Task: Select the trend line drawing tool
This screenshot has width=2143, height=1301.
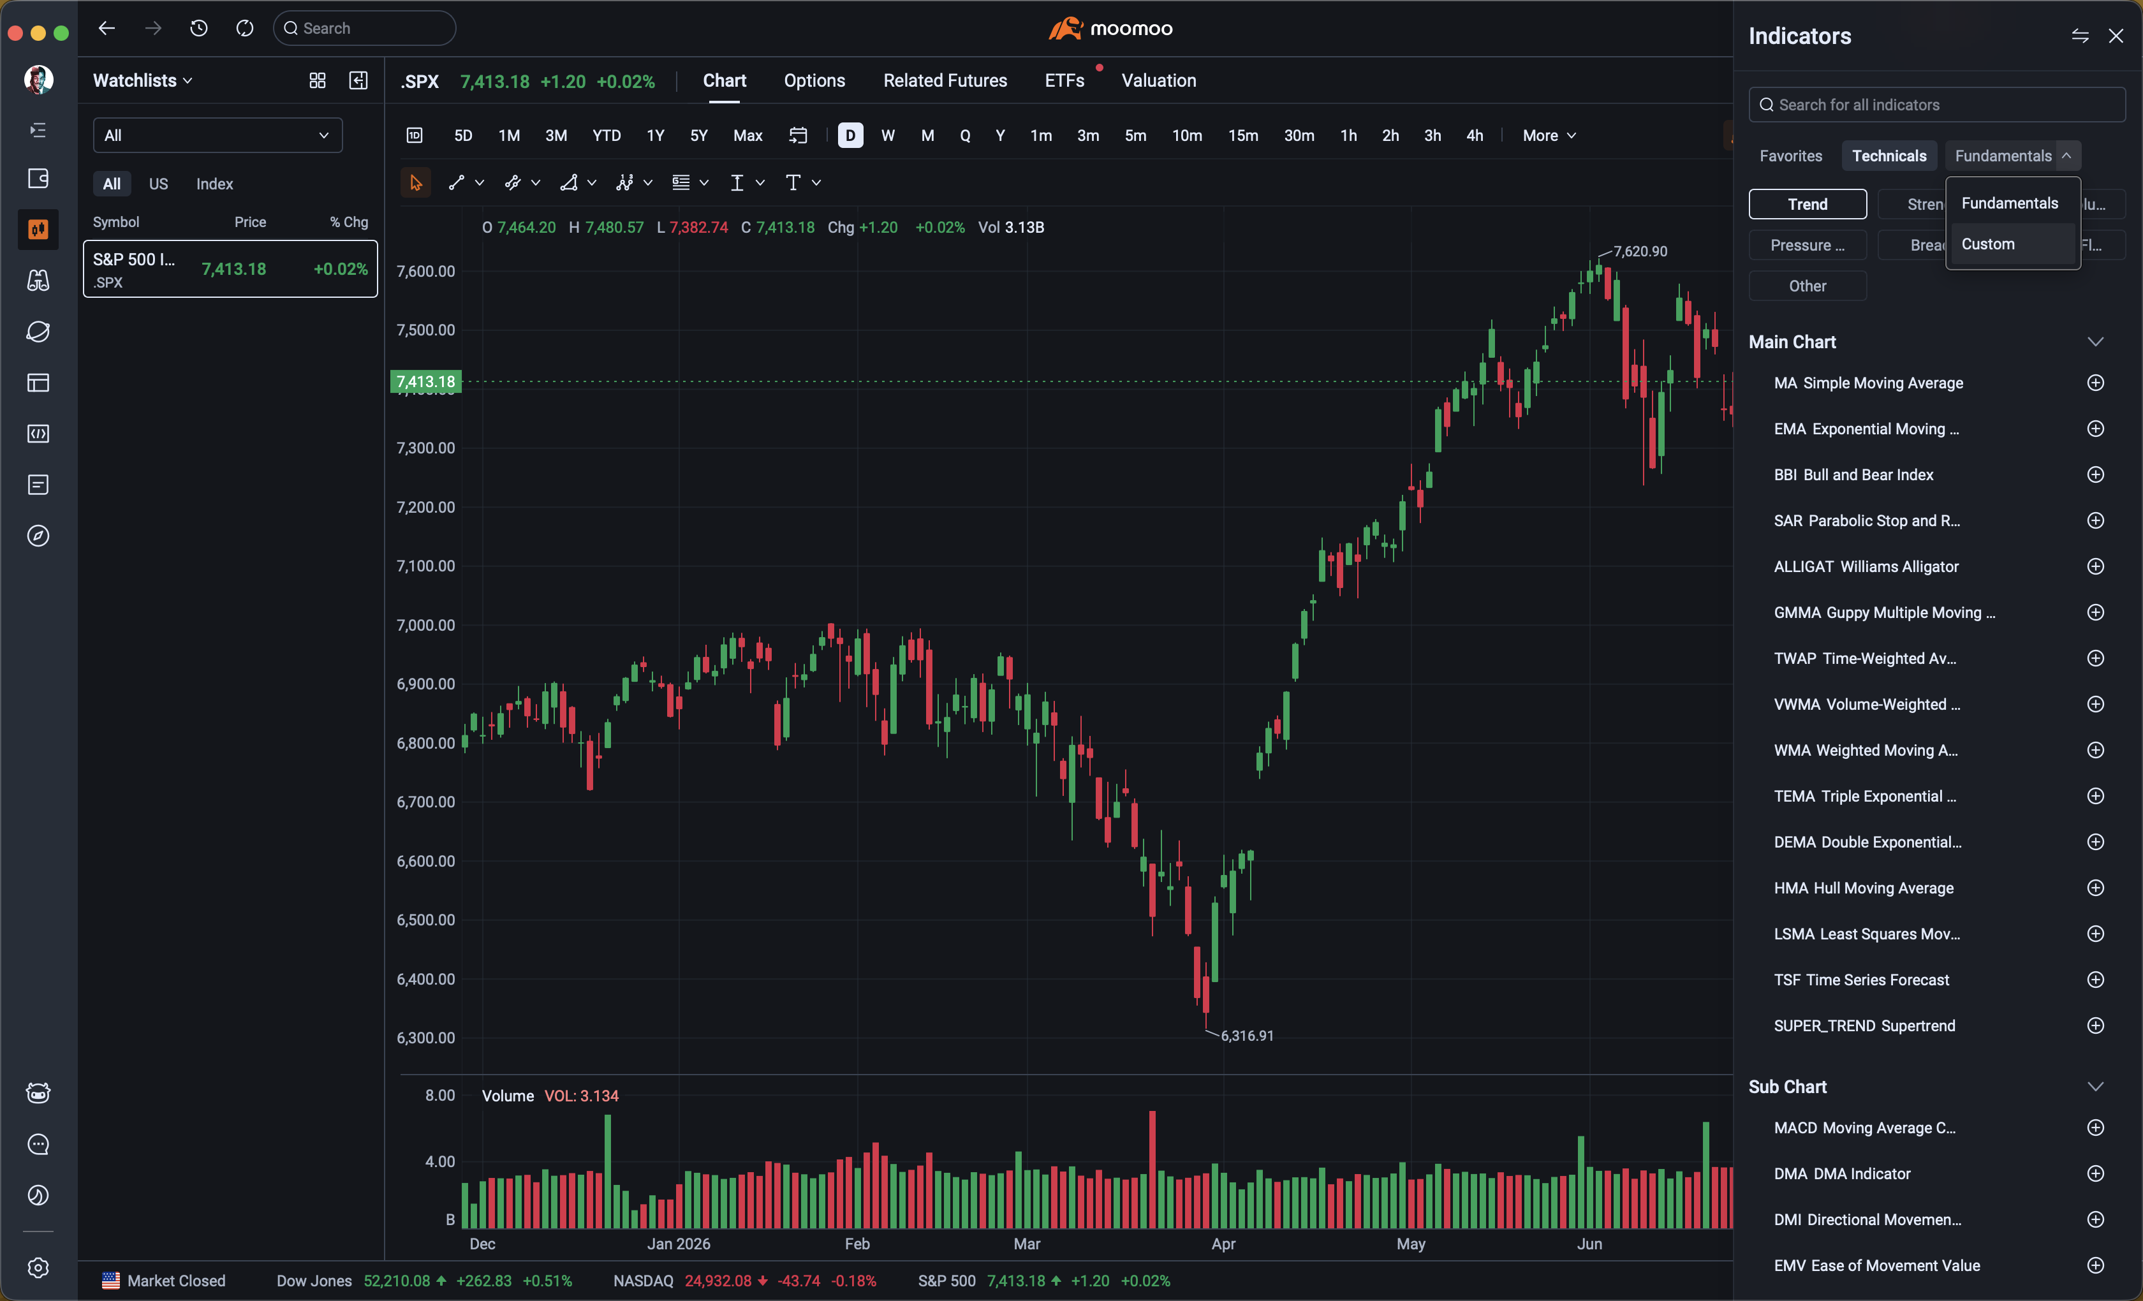Action: point(457,182)
